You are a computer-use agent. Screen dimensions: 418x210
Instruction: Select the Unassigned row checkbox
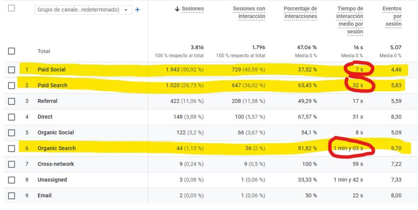click(x=11, y=180)
